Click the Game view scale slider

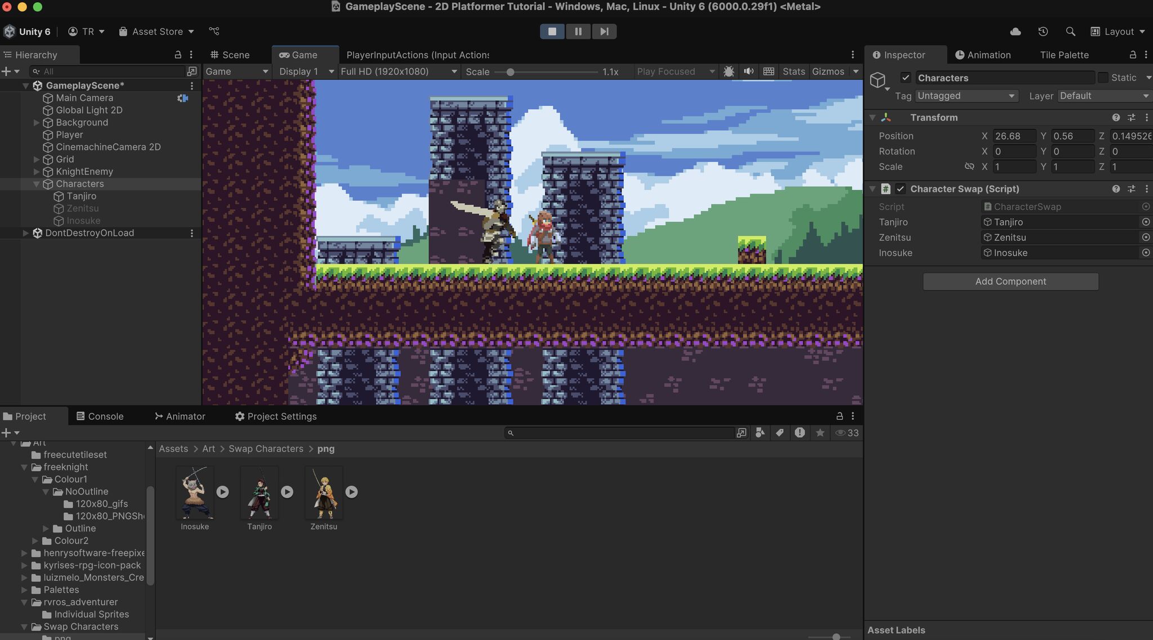510,71
